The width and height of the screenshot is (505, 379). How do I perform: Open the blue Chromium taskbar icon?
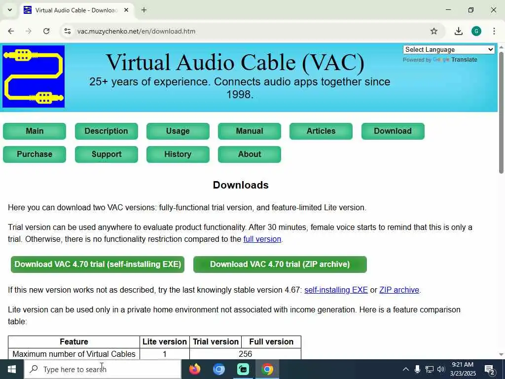tap(218, 369)
